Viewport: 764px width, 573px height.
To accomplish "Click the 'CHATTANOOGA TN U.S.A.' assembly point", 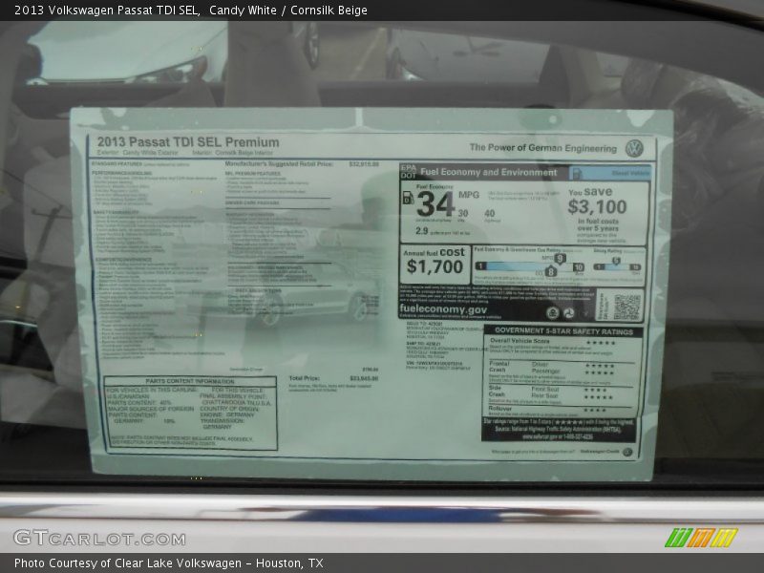I will [236, 403].
